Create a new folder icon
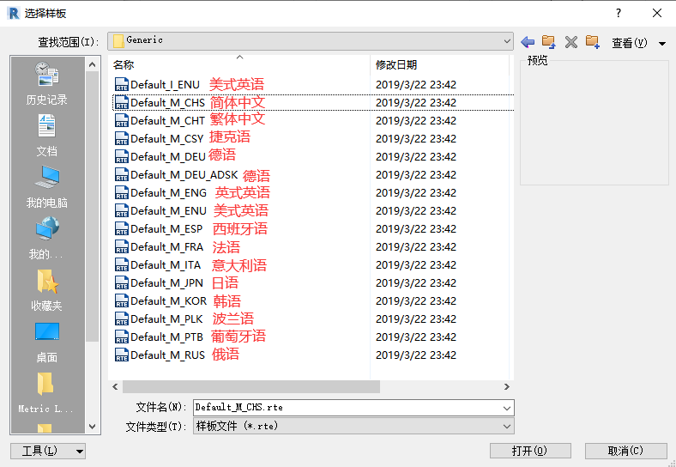The image size is (676, 467). tap(593, 42)
